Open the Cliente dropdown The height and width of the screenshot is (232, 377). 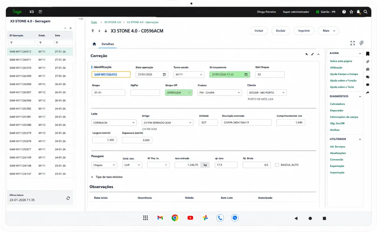267,93
